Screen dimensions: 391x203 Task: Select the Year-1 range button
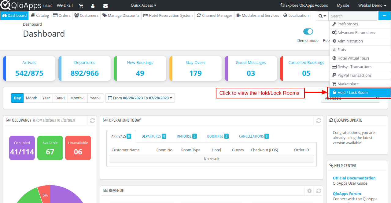pyautogui.click(x=95, y=98)
